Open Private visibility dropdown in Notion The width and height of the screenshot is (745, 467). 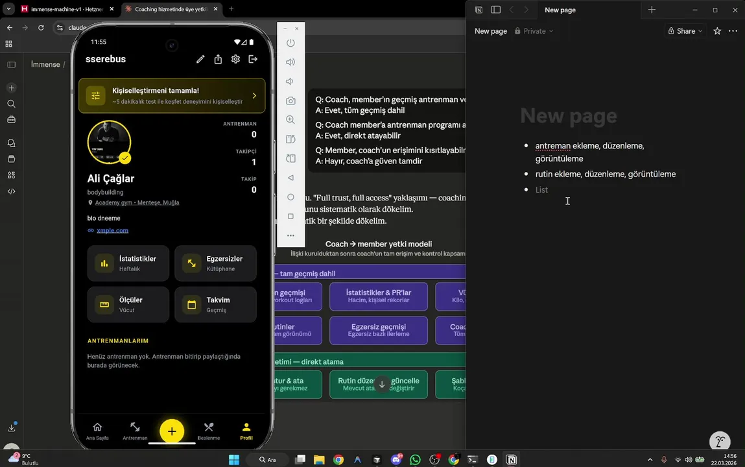(534, 31)
